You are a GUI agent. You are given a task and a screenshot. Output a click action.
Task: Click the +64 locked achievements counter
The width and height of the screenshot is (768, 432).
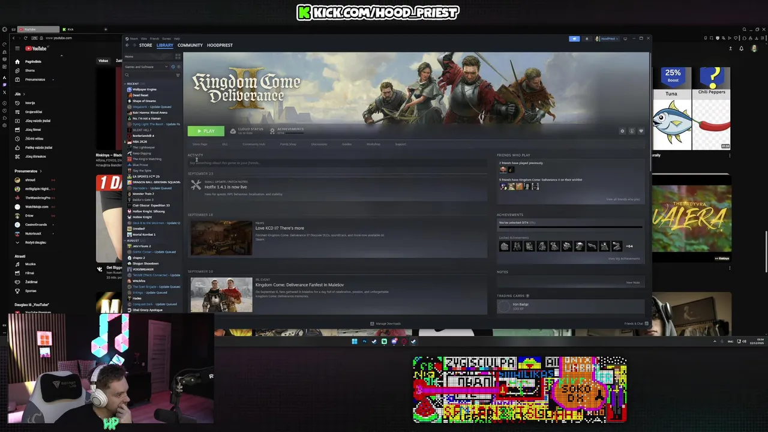629,246
